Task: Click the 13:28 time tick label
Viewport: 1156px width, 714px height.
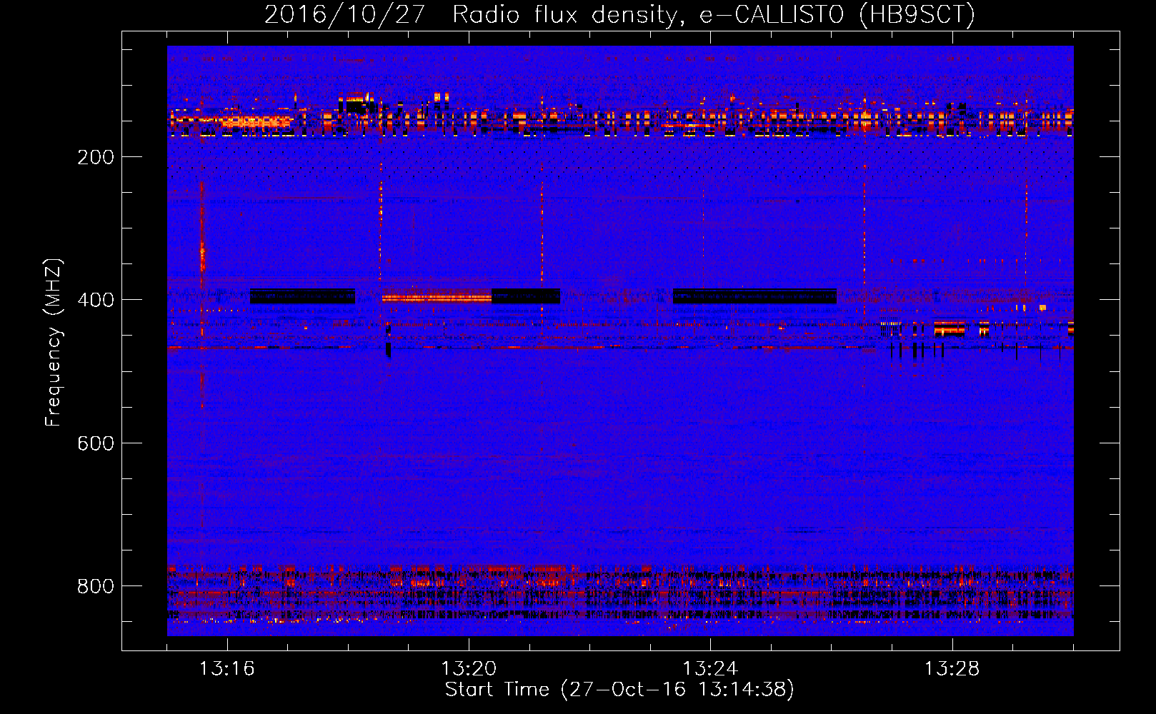Action: pyautogui.click(x=952, y=669)
